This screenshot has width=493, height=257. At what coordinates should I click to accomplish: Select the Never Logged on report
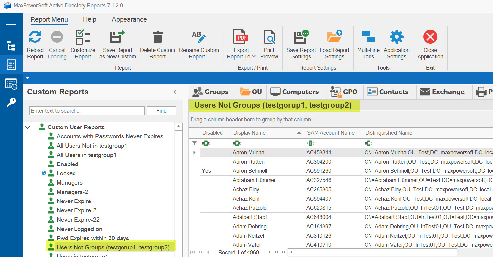[x=79, y=229]
